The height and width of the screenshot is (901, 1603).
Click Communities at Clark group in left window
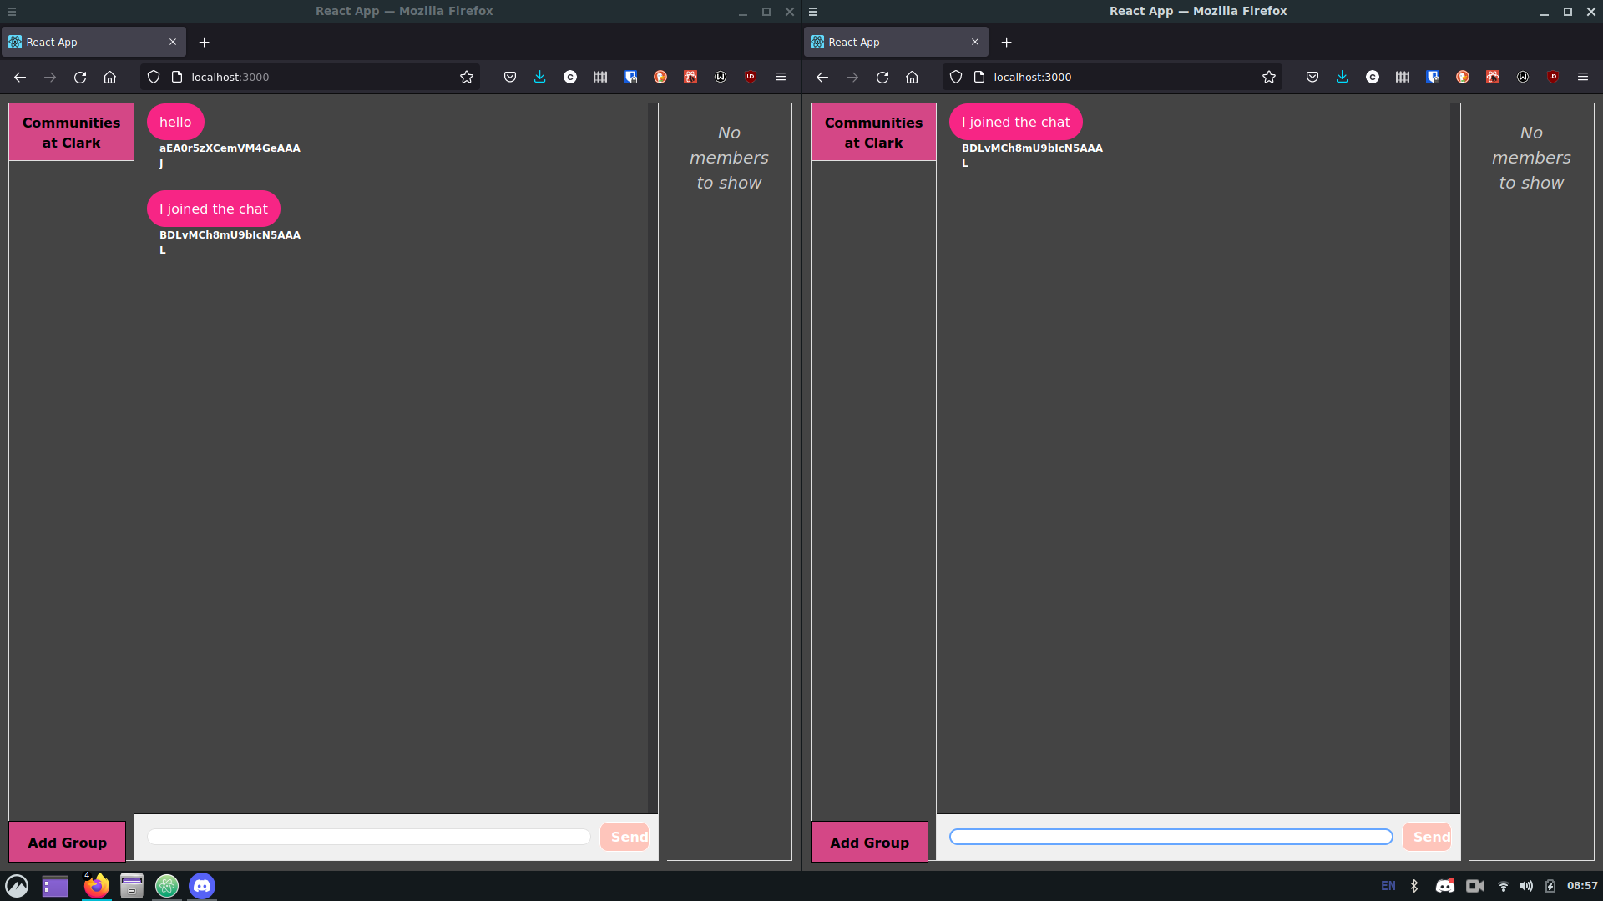coord(71,132)
